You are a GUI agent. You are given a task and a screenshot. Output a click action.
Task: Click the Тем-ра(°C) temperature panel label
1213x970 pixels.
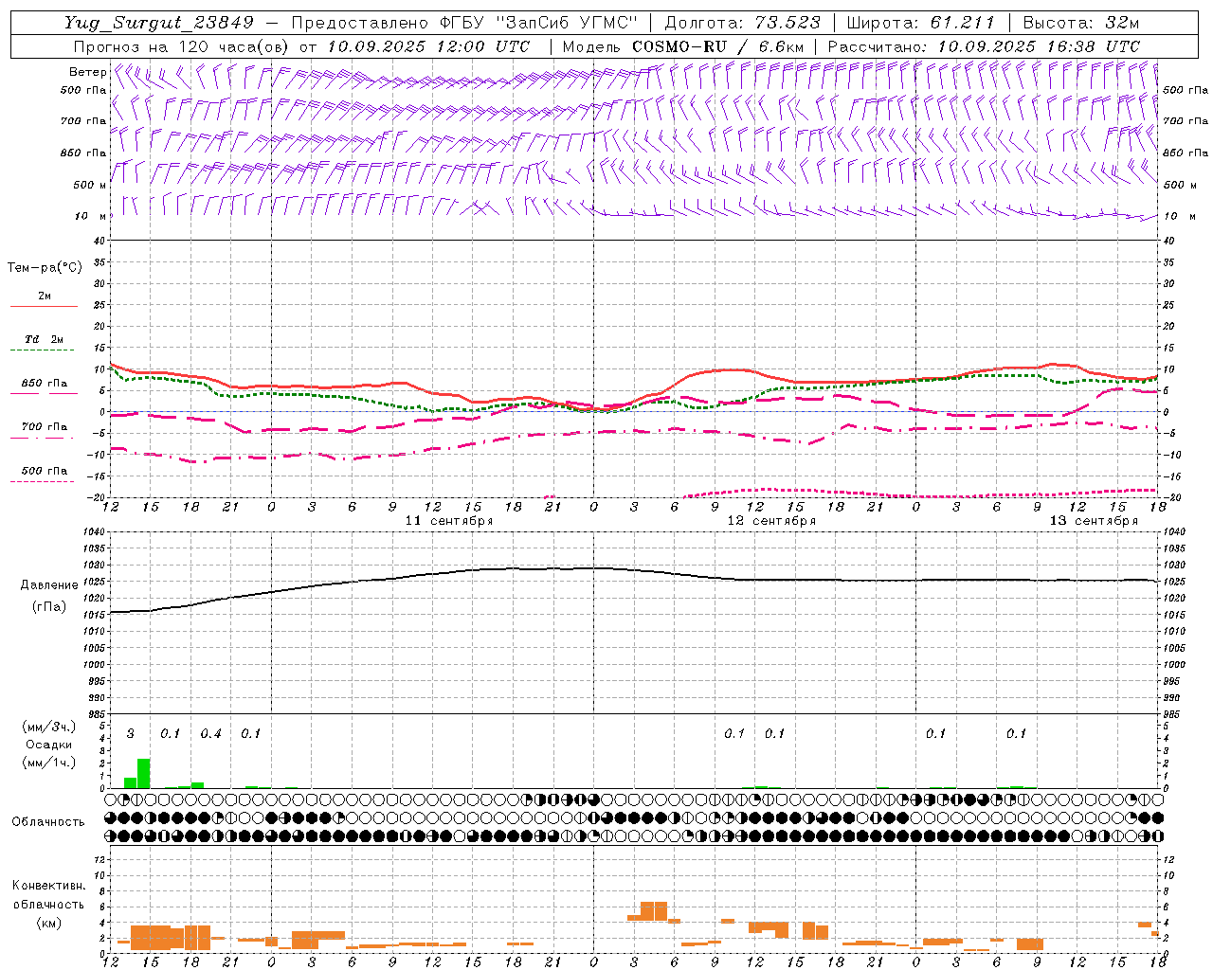45,268
